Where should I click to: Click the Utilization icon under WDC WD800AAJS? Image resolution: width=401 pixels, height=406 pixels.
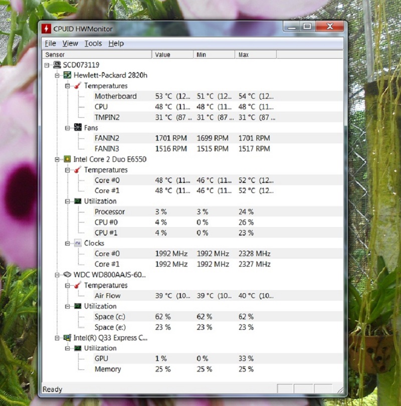tap(78, 306)
